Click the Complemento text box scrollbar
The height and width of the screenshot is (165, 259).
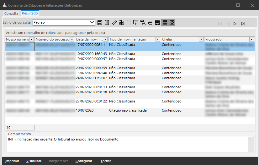(x=250, y=144)
